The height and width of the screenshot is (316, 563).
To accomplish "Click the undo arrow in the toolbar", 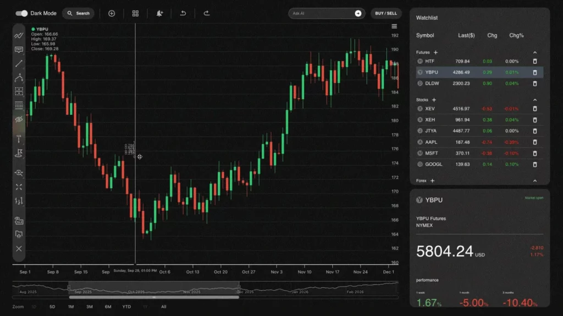I will tap(183, 13).
